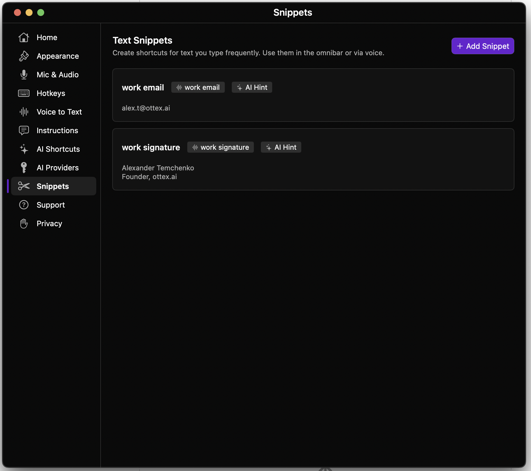Screen dimensions: 531x471
Task: Open the AI Hint tag on work signature
Action: click(281, 147)
